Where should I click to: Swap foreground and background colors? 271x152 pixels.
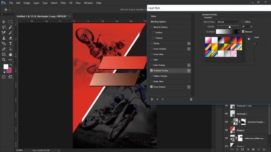(11, 65)
